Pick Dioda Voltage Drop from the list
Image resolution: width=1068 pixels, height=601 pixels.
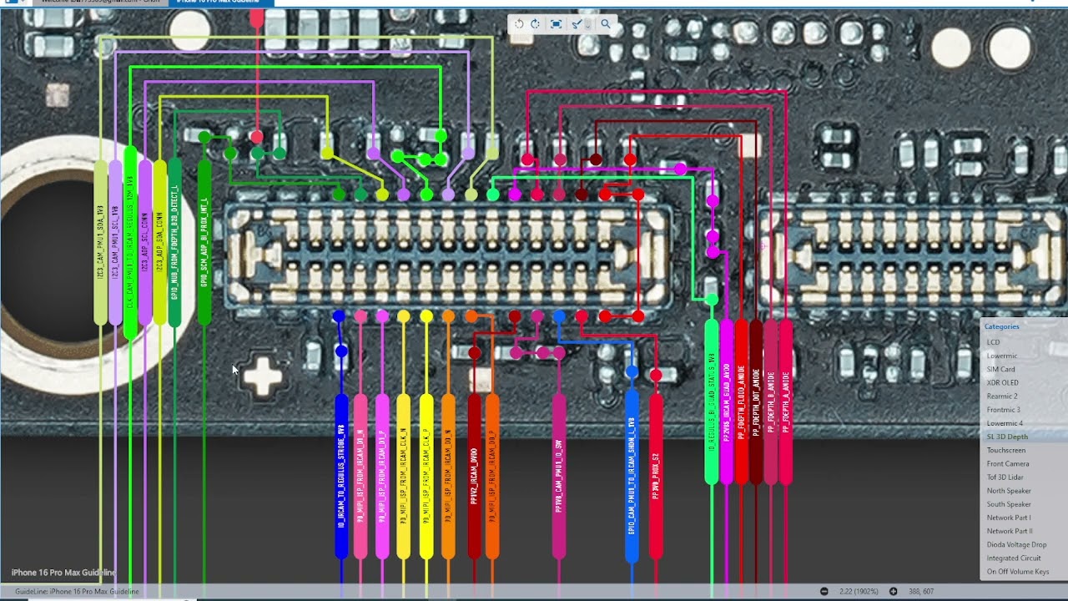(x=1015, y=544)
